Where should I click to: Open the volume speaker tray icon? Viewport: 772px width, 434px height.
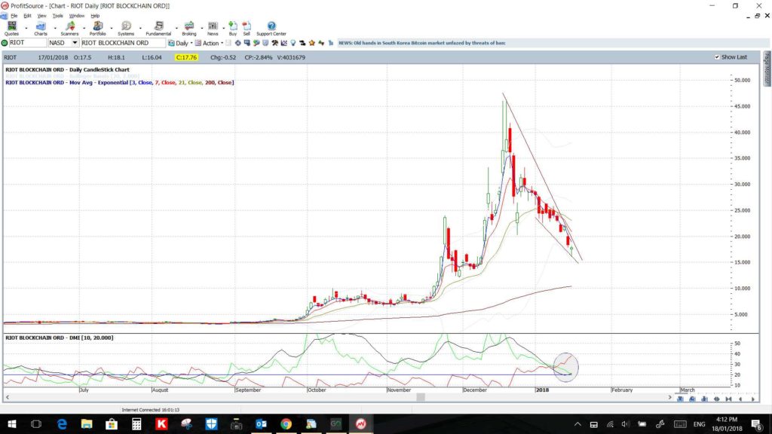click(625, 423)
